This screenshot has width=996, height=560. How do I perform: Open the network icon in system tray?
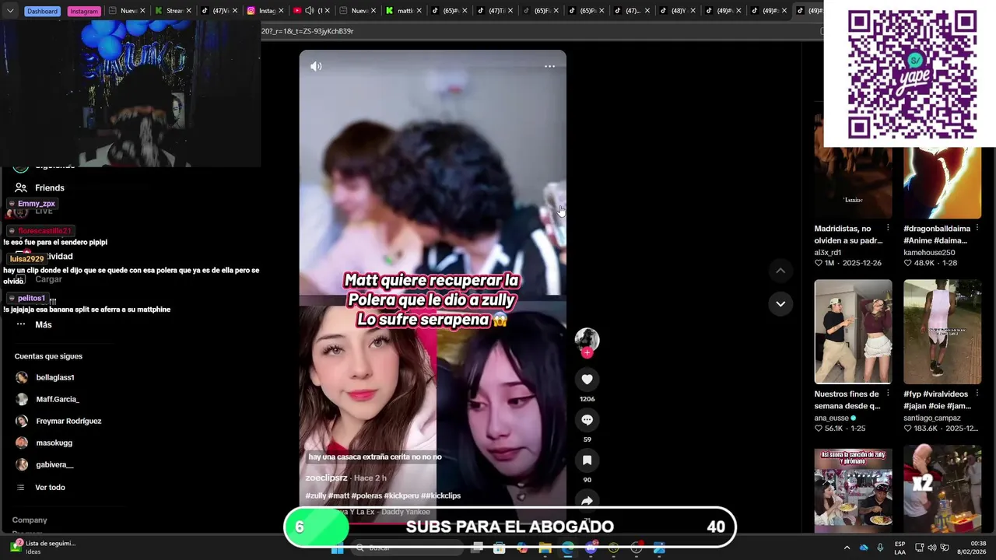click(x=919, y=548)
